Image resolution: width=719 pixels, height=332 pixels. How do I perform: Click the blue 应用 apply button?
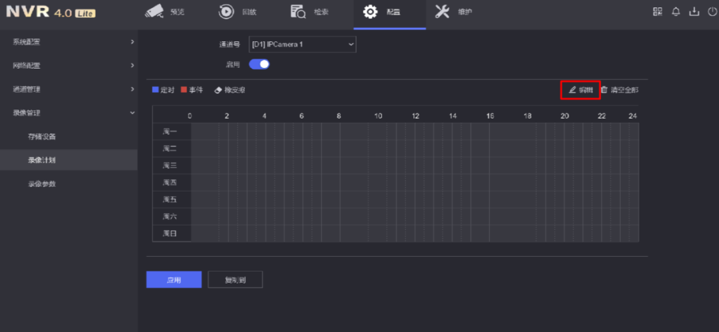[174, 280]
